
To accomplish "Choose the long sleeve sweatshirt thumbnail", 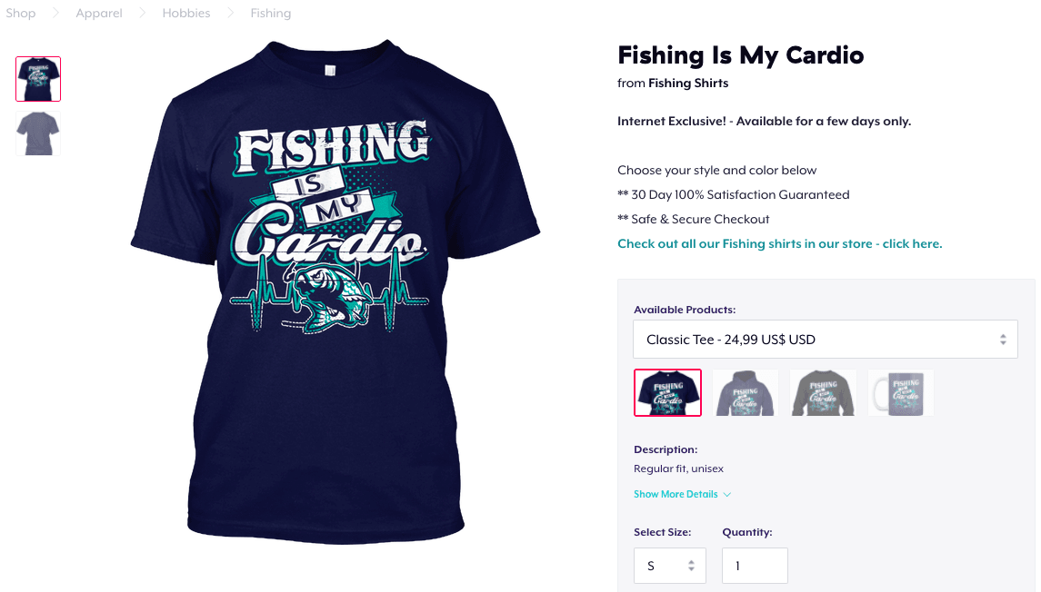I will pyautogui.click(x=823, y=392).
